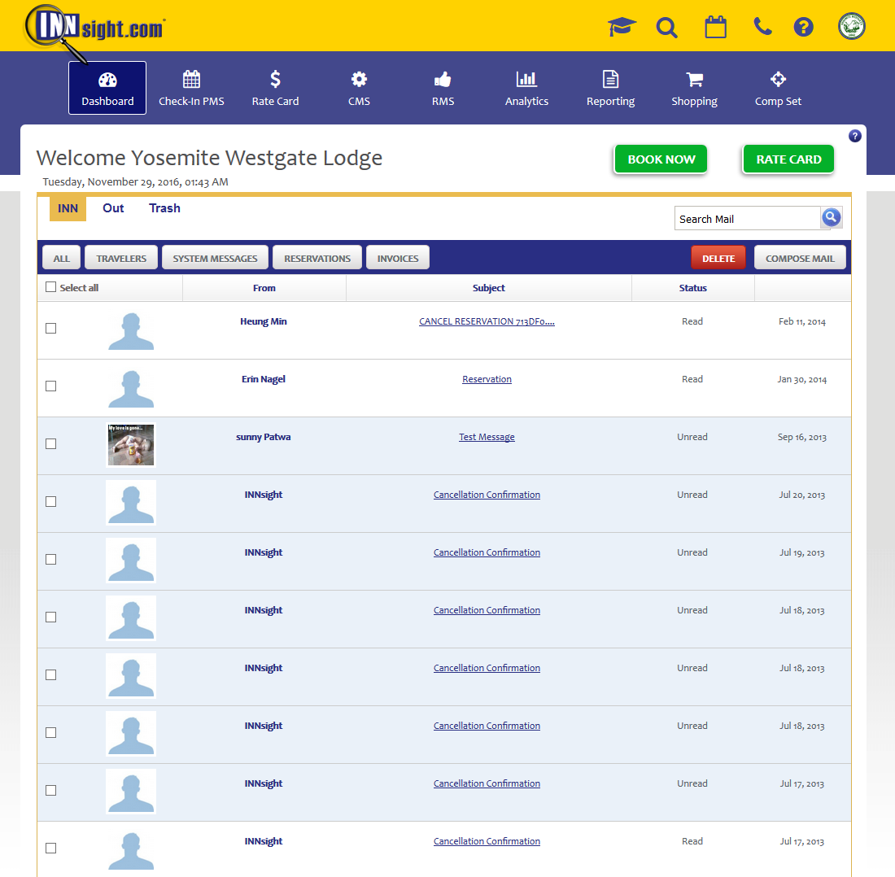Click the date Jan 30, 2014
Viewport: 895px width, 877px height.
tap(802, 379)
